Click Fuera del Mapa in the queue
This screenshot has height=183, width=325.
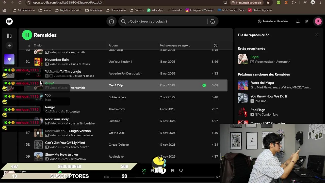(262, 83)
